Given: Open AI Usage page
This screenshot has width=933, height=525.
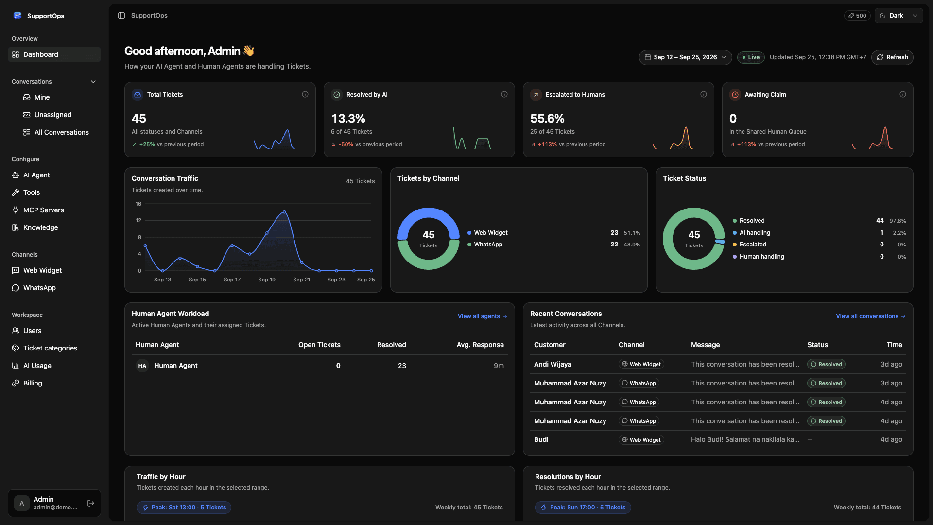Looking at the screenshot, I should coord(54,366).
